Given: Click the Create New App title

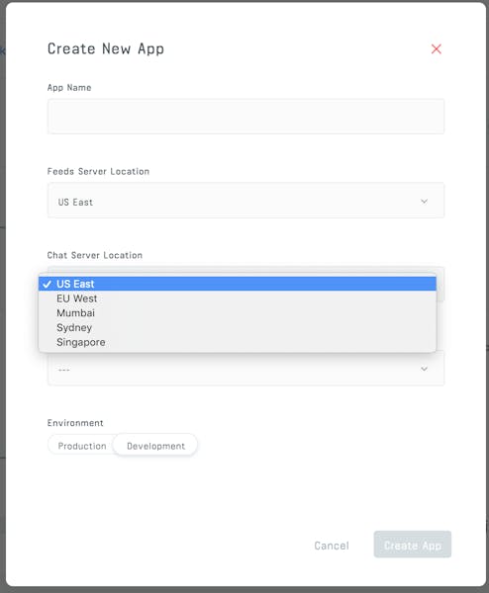Looking at the screenshot, I should [106, 49].
